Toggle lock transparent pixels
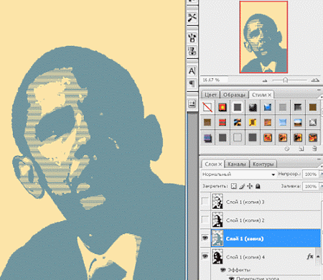 [234, 186]
